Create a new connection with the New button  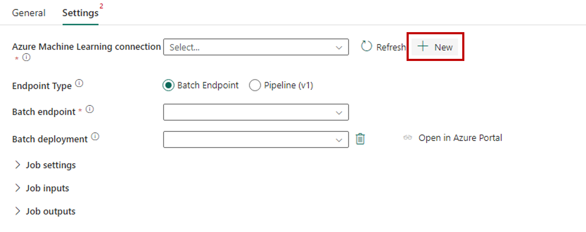point(435,47)
